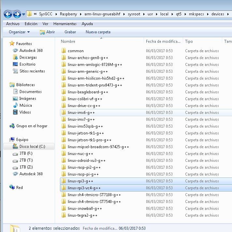Open the 2TB (T:) drive

(x=26, y=160)
